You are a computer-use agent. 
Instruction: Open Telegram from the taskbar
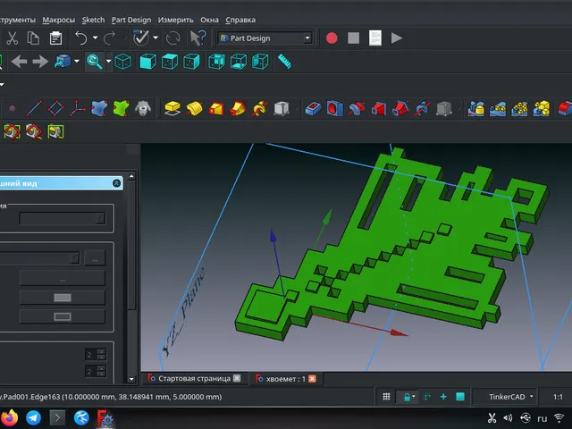[34, 417]
